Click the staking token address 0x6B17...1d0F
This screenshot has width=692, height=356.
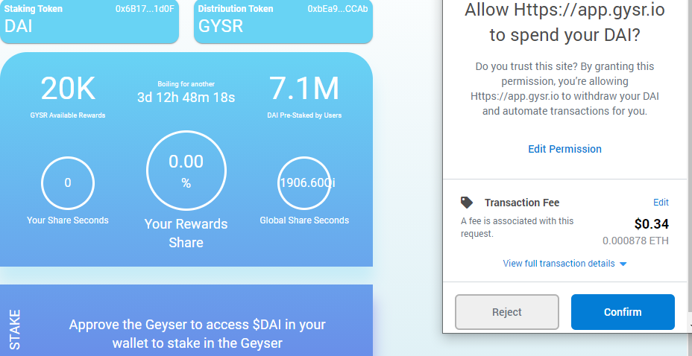coord(145,9)
